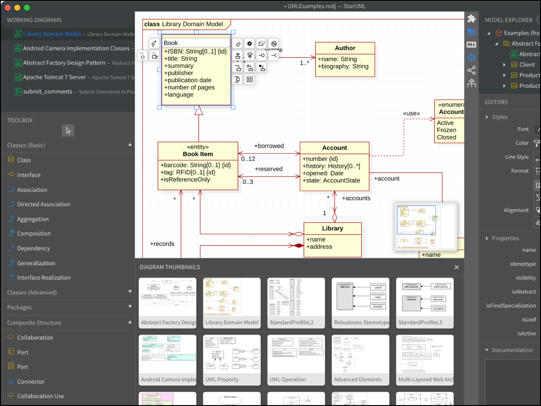Open Library Domain Model working diagram
This screenshot has height=406, width=541.
(68, 34)
